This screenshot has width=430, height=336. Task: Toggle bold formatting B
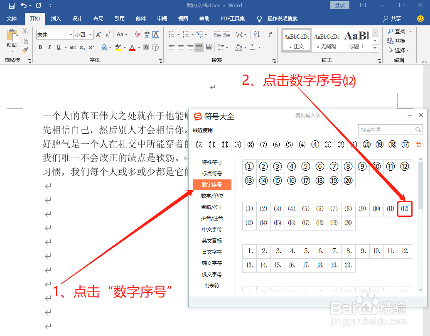coord(40,47)
